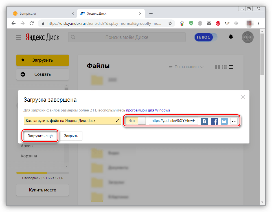
Task: Click page scrollbar up arrow
Action: tap(262, 31)
